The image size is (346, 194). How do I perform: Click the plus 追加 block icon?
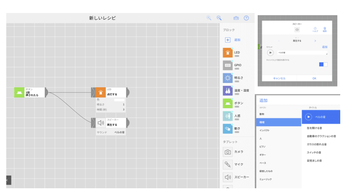coord(228,40)
